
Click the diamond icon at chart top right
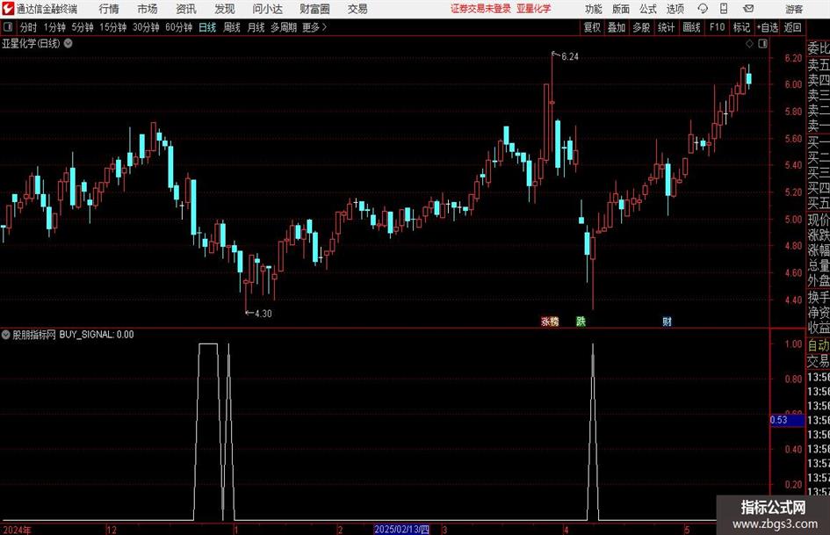(x=749, y=44)
